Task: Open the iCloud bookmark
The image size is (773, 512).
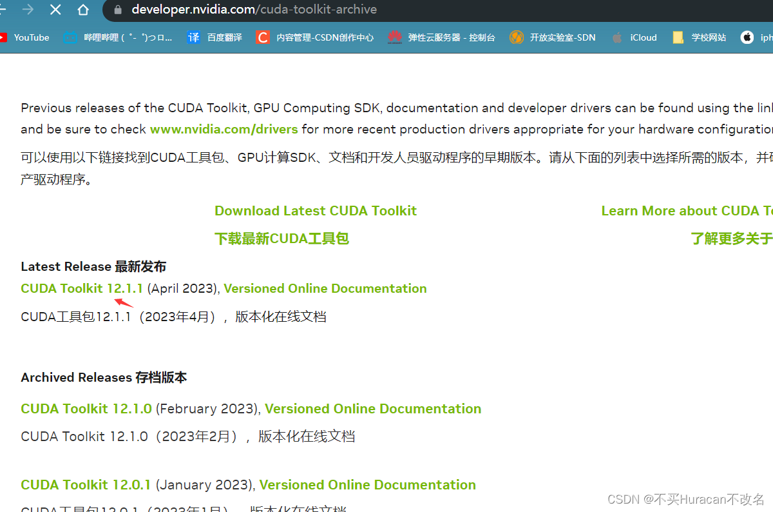Action: coord(634,37)
